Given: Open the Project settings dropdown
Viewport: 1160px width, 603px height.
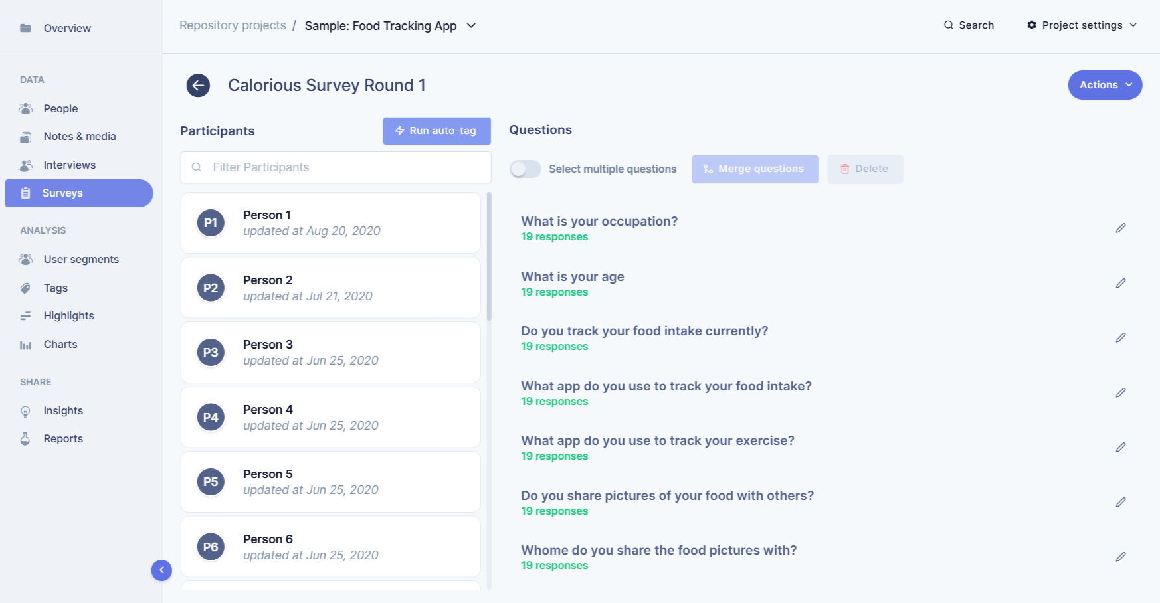Looking at the screenshot, I should click(x=1080, y=25).
